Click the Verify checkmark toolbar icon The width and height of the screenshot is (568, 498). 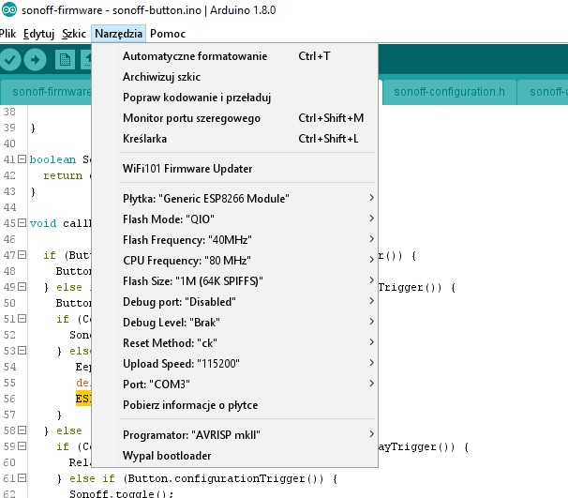pyautogui.click(x=9, y=59)
